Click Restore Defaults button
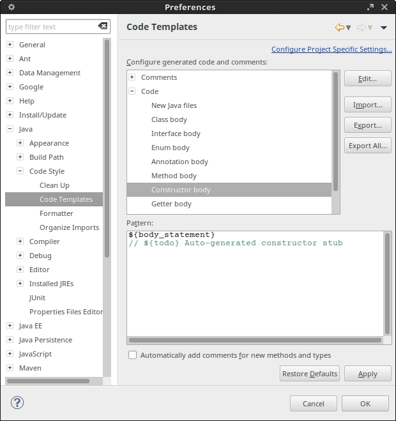Viewport: 396px width, 421px height. click(x=310, y=374)
